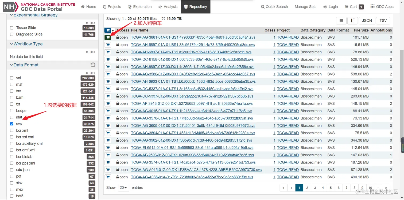
Task: Add TCGA-AH-6903-01A-01-TS1 file to cart
Action: [x=108, y=82]
